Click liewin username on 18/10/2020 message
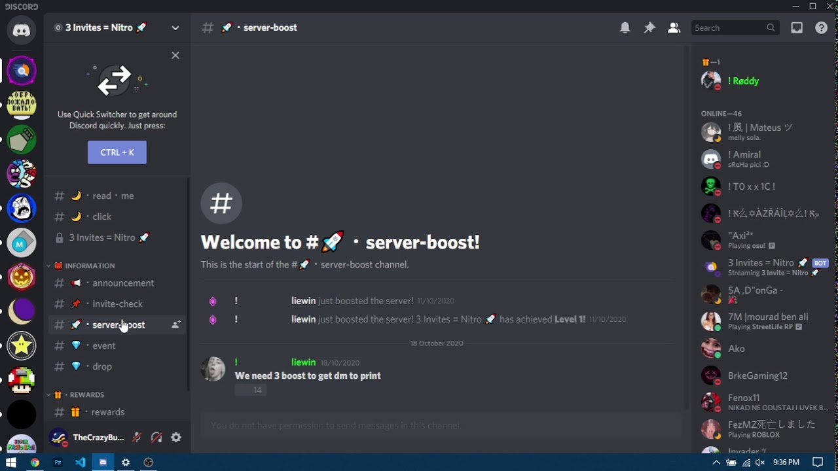Viewport: 838px width, 471px height. [x=303, y=362]
